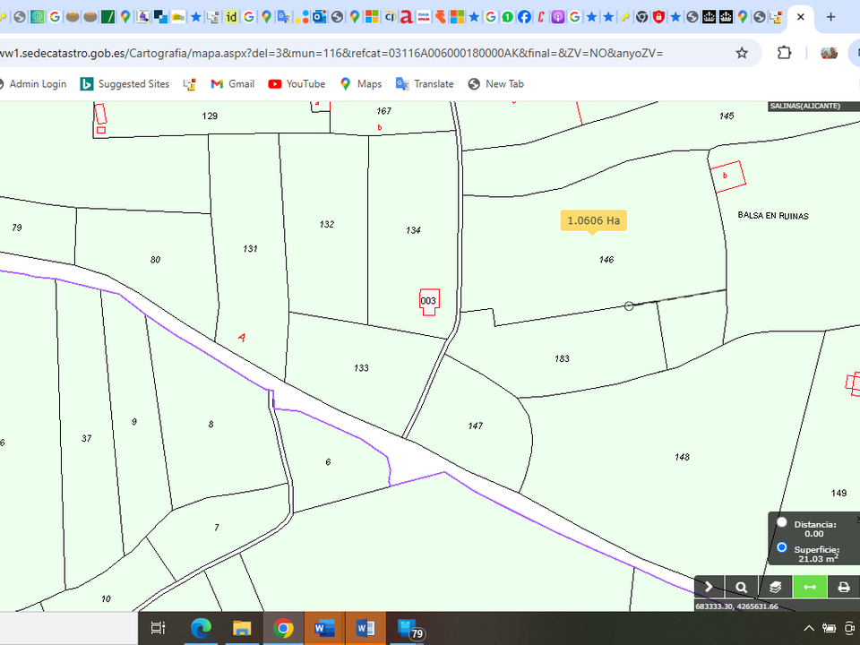Screen dimensions: 860x645
Task: Click parcel number 145
Action: 727,116
